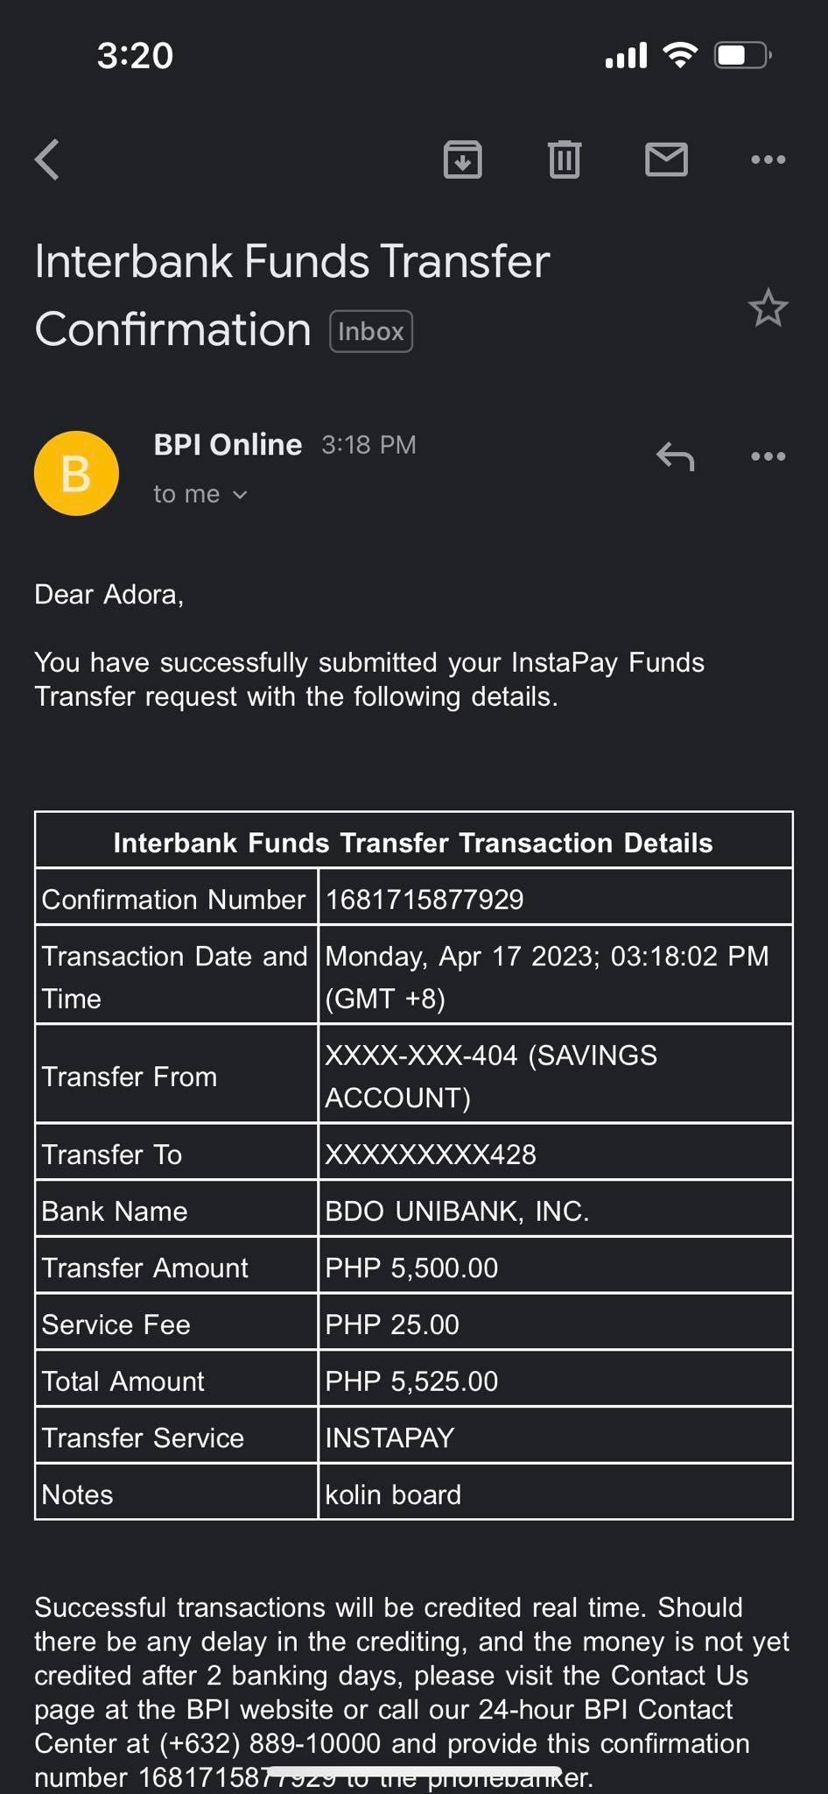Screen dimensions: 828x1794
Task: Mark email as unread
Action: pyautogui.click(x=666, y=159)
